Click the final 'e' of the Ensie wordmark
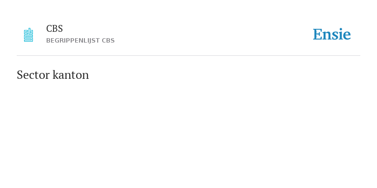The height and width of the screenshot is (188, 377). [x=347, y=36]
